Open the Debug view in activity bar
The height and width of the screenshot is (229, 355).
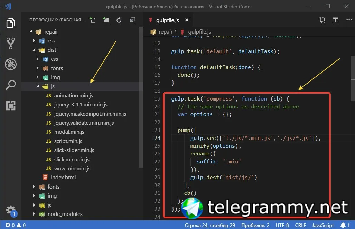tap(10, 64)
